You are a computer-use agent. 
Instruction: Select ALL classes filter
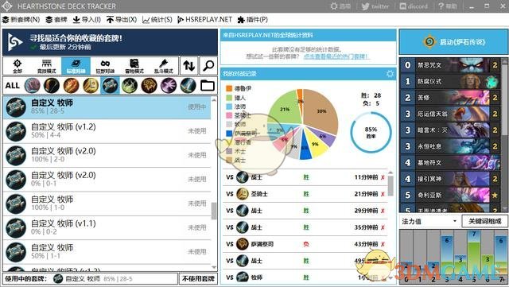(13, 86)
